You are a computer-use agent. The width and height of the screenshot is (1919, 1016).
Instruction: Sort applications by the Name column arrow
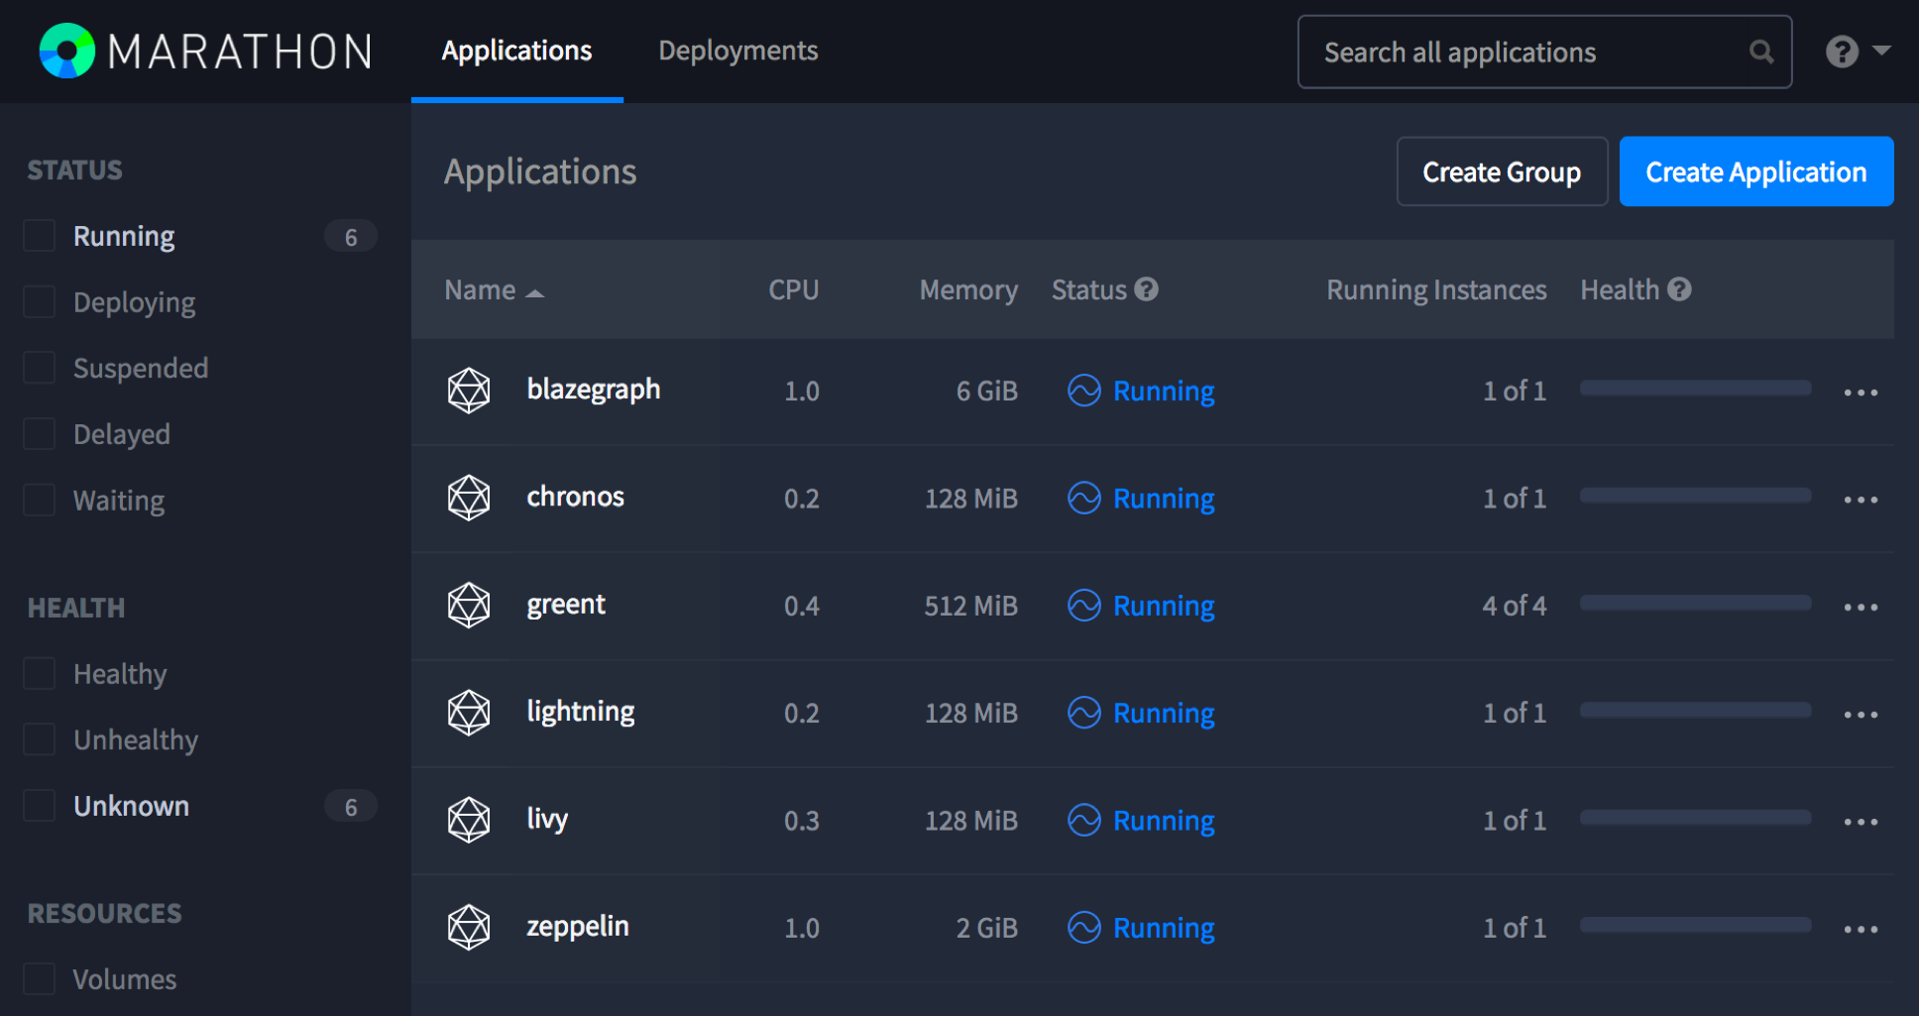(x=535, y=292)
